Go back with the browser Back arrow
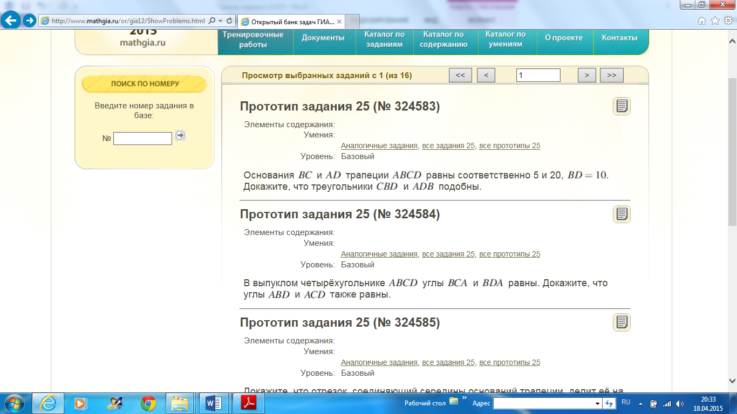This screenshot has height=414, width=737. click(12, 20)
